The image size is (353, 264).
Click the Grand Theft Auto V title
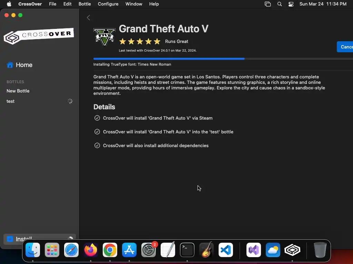point(164,29)
